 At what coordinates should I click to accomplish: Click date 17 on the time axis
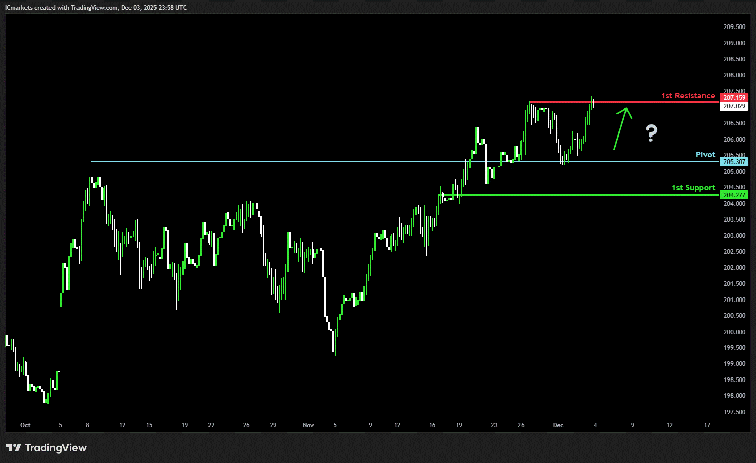click(707, 425)
